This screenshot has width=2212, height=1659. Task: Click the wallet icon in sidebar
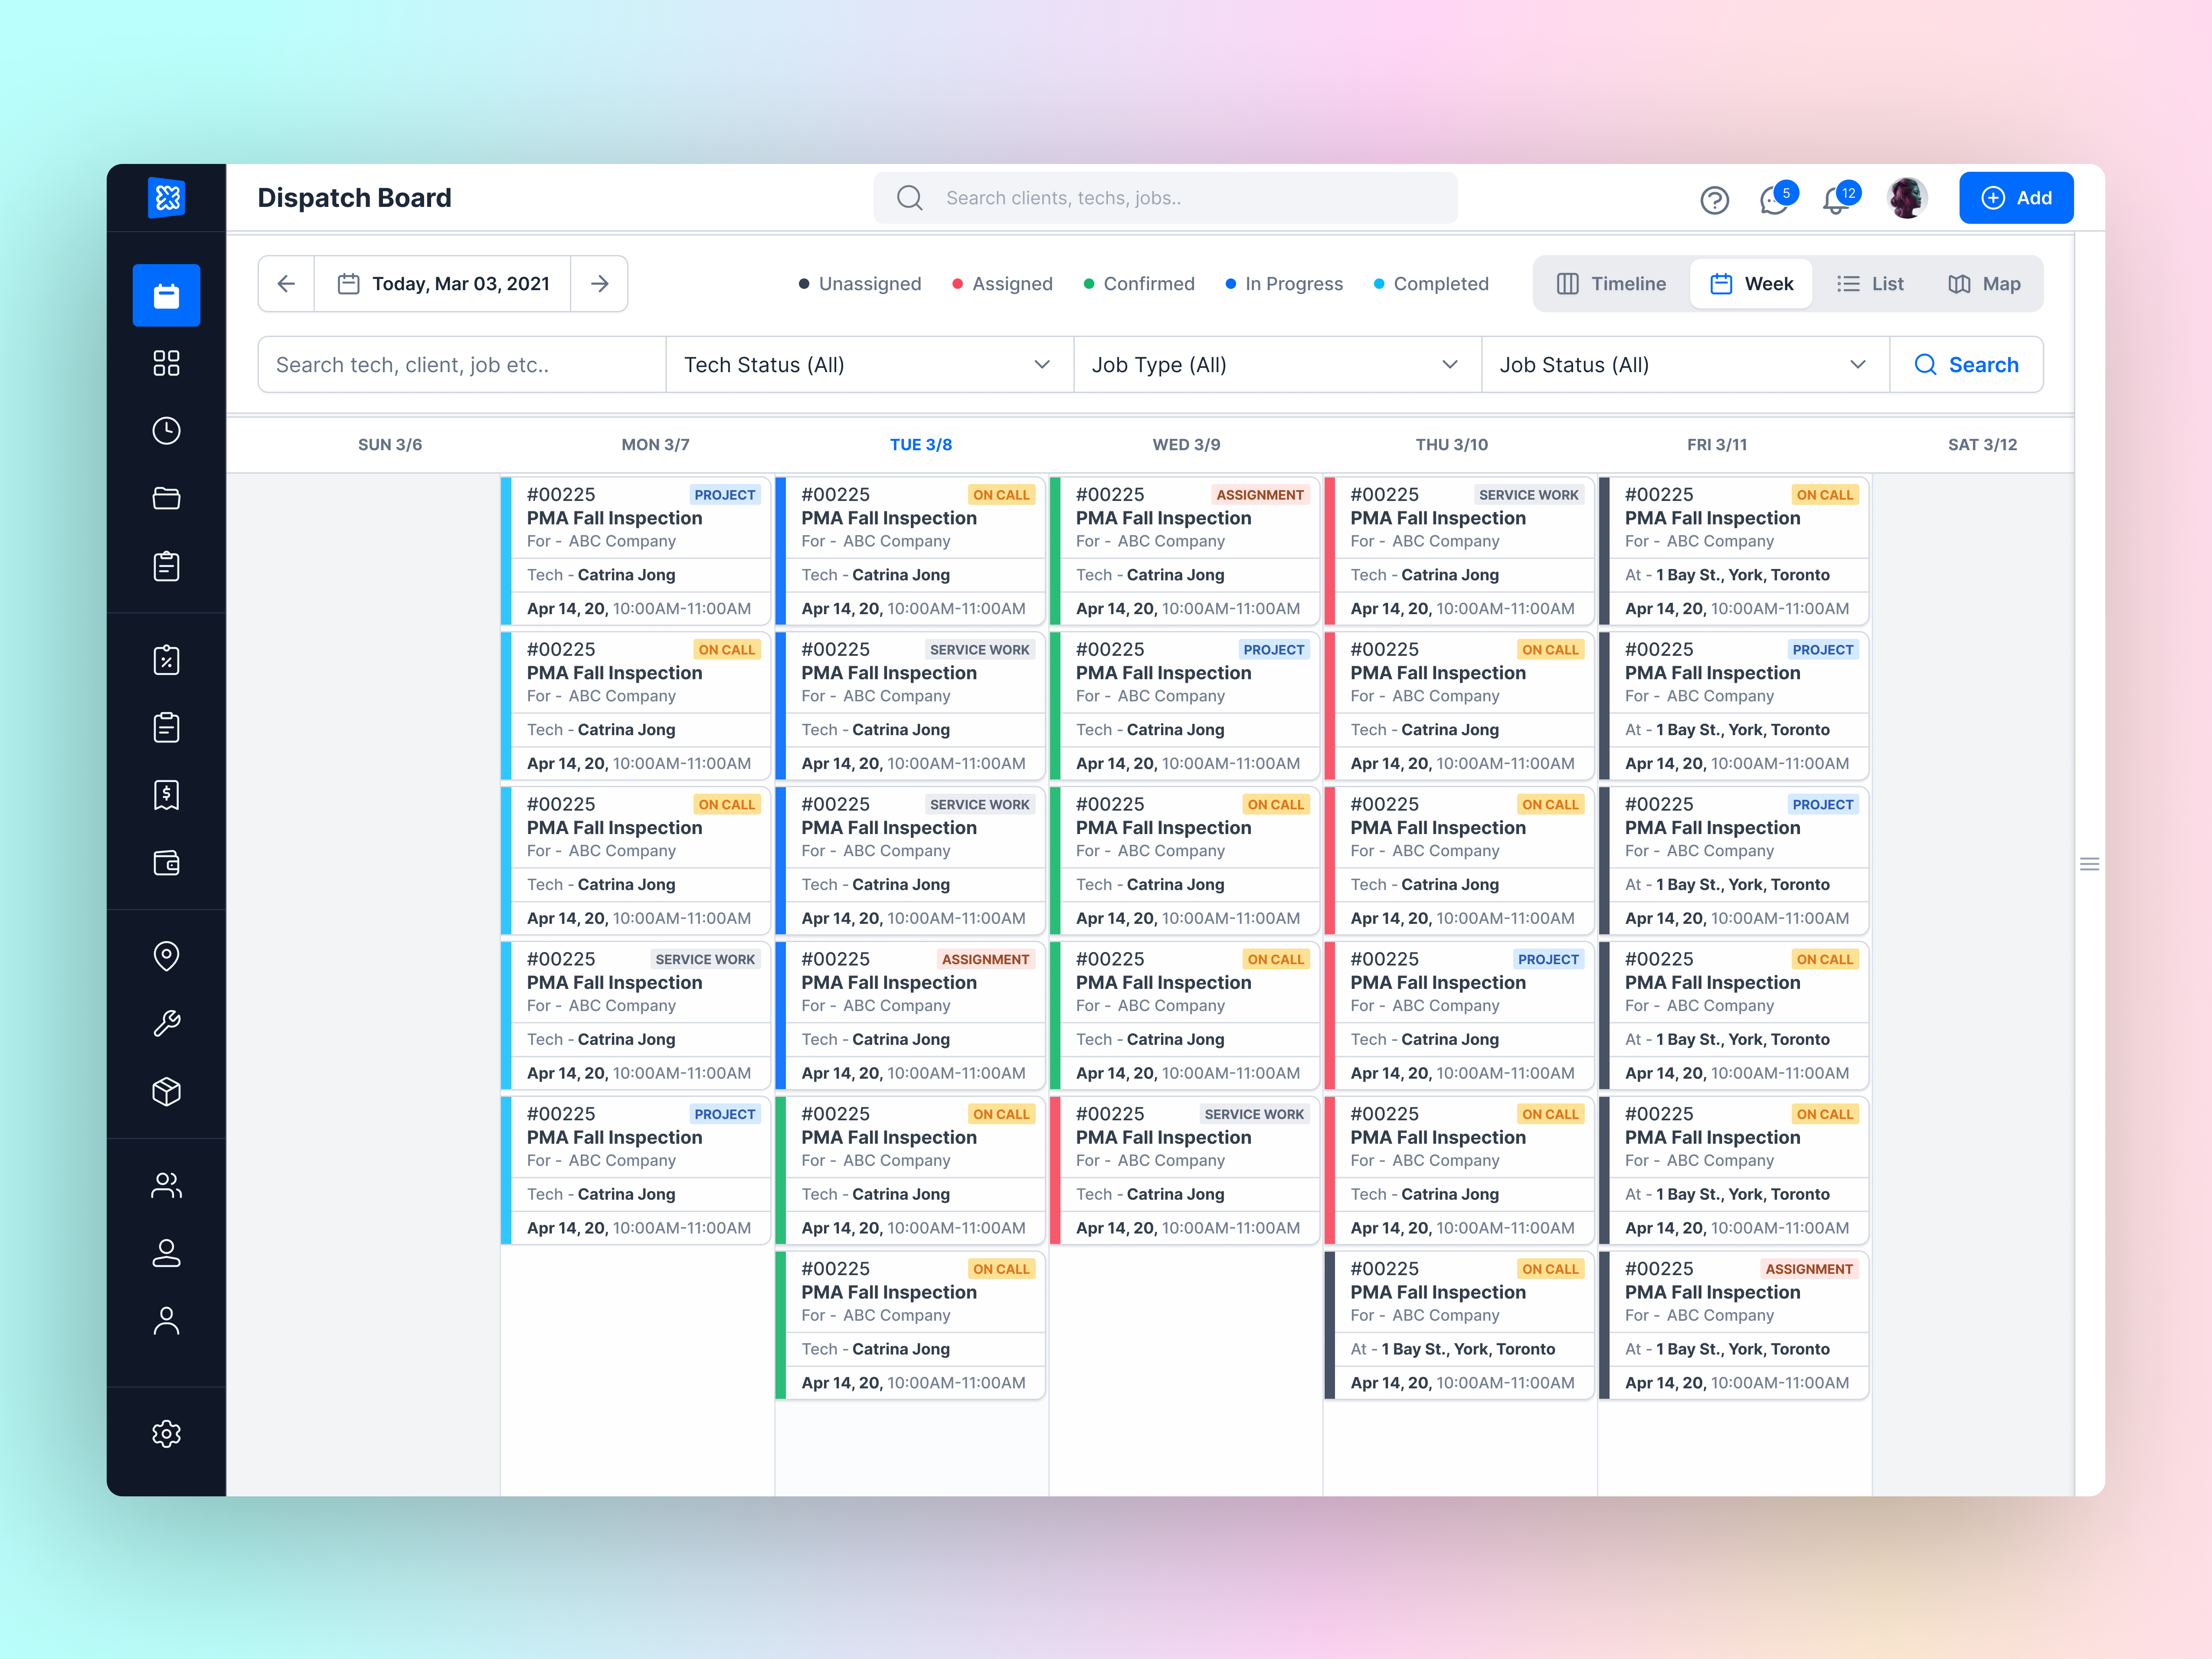coord(166,863)
